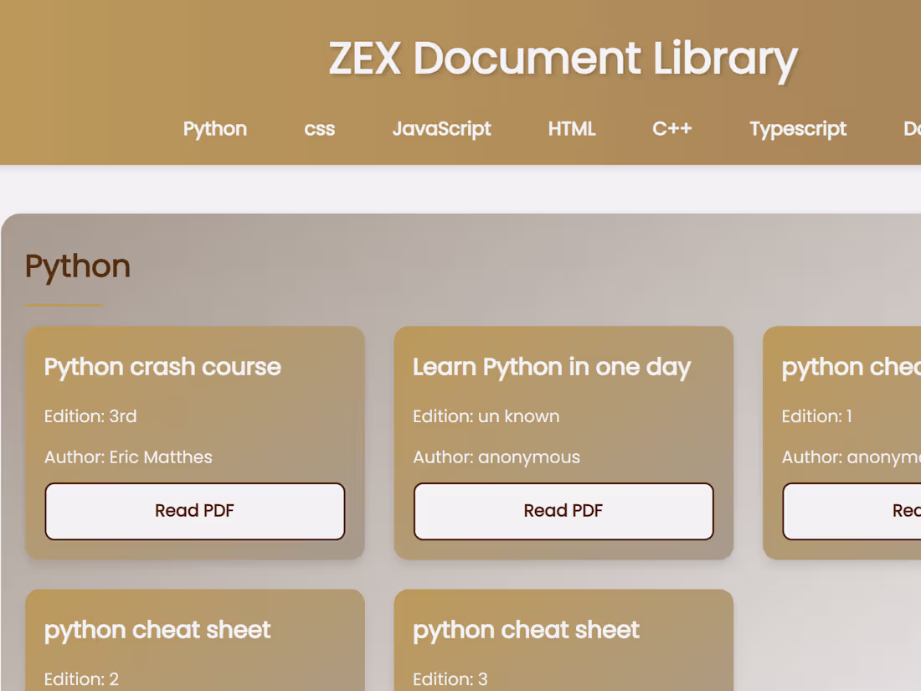Image resolution: width=921 pixels, height=691 pixels.
Task: Click the python cheat sheet edition 2 card
Action: (x=157, y=630)
